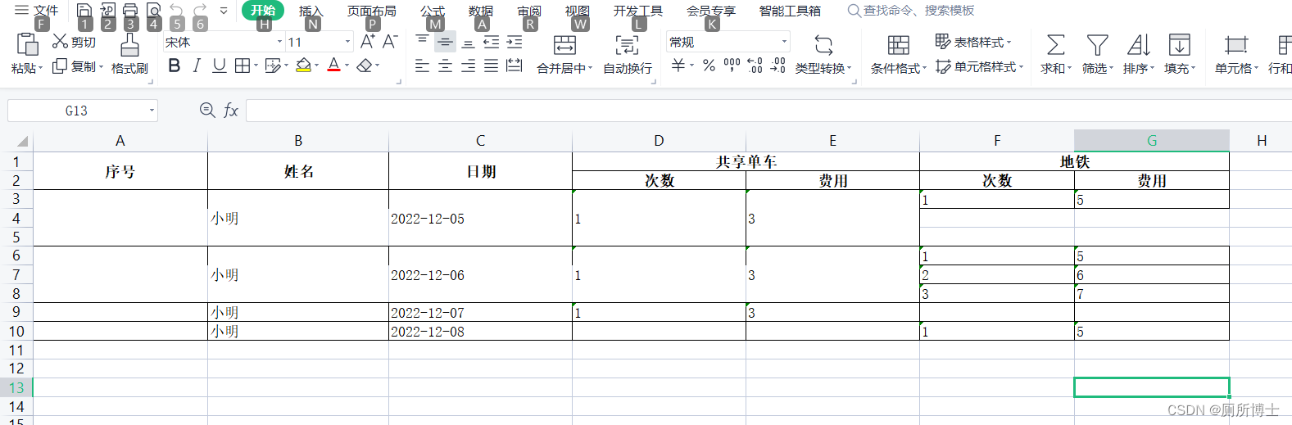Apply percent style format
Image resolution: width=1292 pixels, height=425 pixels.
point(709,66)
